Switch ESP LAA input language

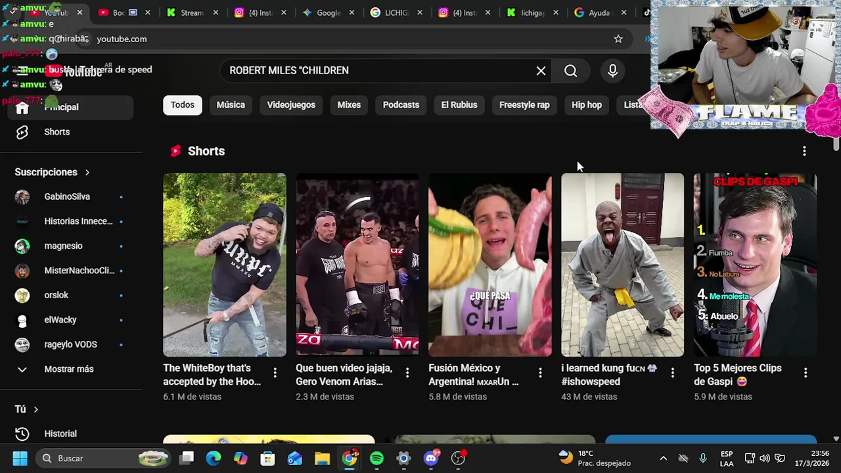pyautogui.click(x=726, y=459)
